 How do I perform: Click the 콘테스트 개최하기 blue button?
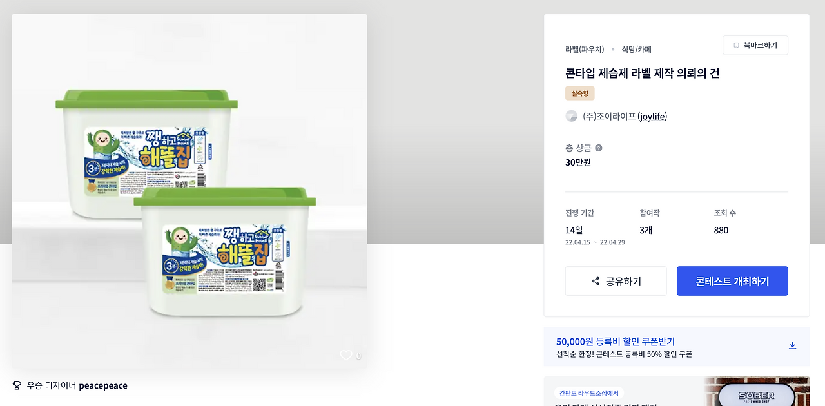click(x=732, y=280)
